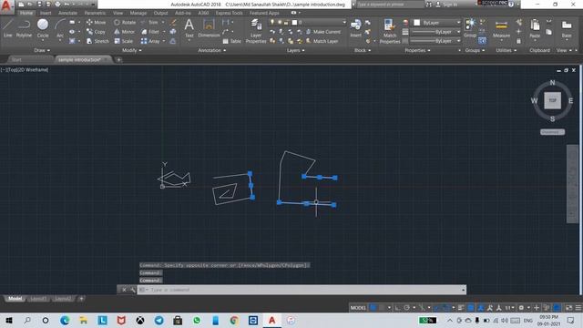Open the Manage ribbon tab
The height and width of the screenshot is (328, 583).
click(x=138, y=13)
